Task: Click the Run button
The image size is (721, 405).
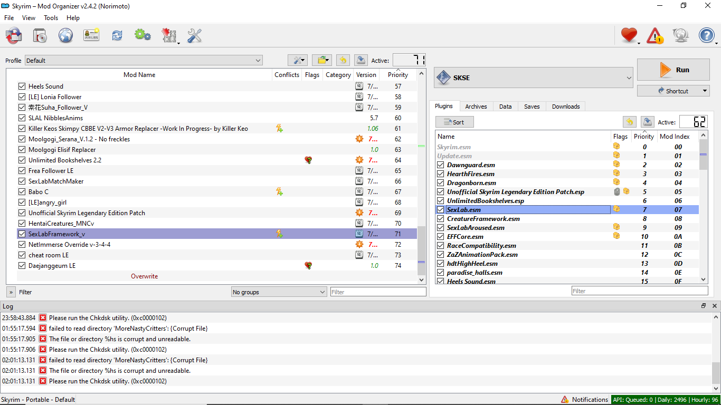Action: click(x=673, y=70)
